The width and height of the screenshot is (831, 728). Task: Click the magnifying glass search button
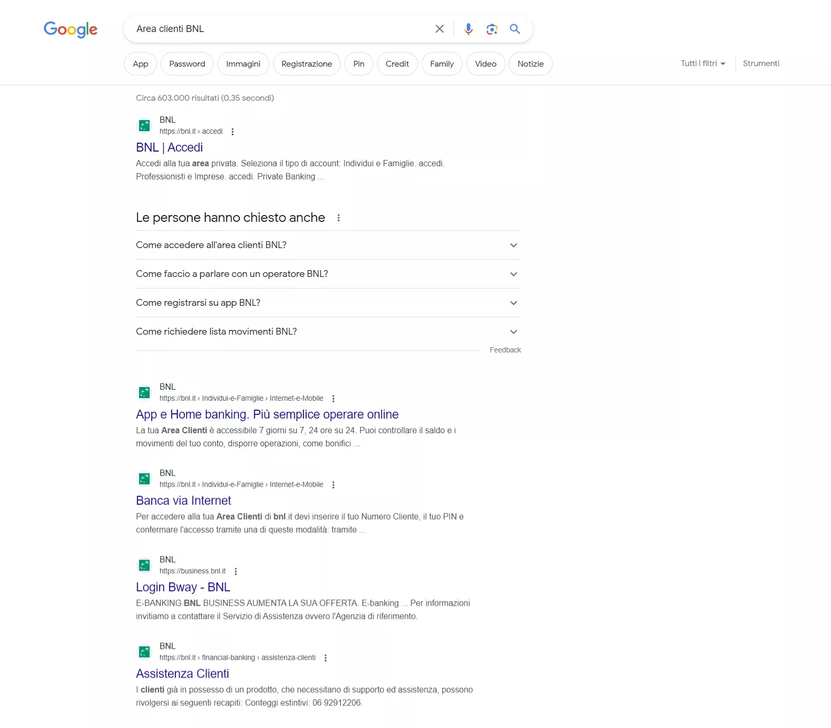[515, 29]
